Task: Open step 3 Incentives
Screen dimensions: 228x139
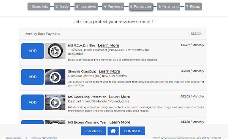Action: pyautogui.click(x=86, y=6)
